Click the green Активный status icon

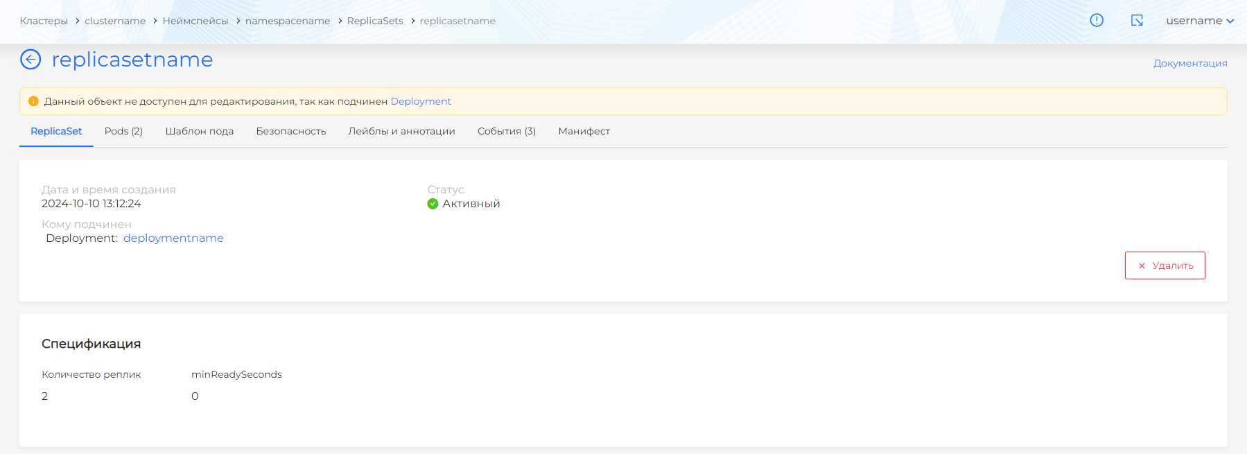[433, 204]
